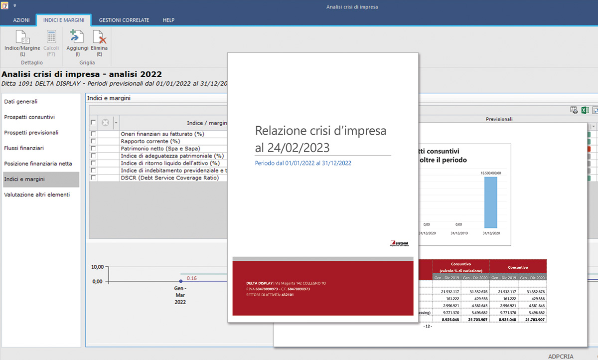Click the Sistemi logo on report cover

[x=400, y=244]
